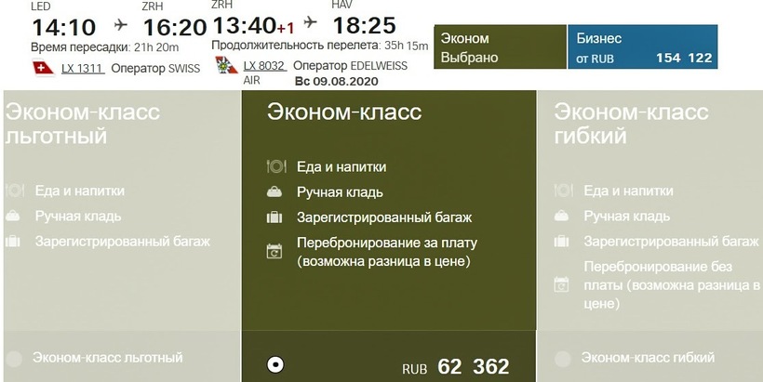The height and width of the screenshot is (382, 763).
Task: Click the food icon in the Эконом-класс льготный card
Action: (15, 191)
